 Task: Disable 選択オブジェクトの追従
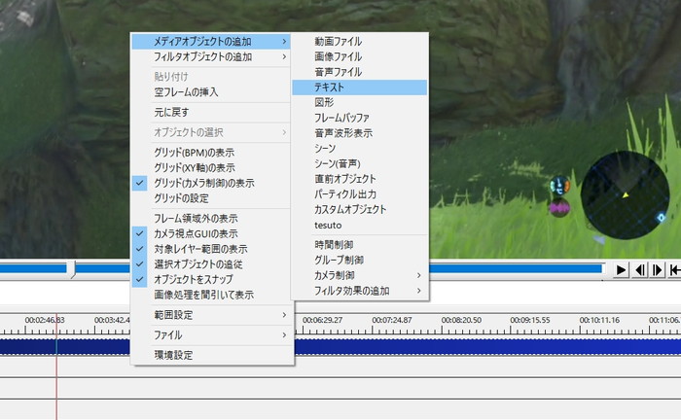[x=211, y=264]
